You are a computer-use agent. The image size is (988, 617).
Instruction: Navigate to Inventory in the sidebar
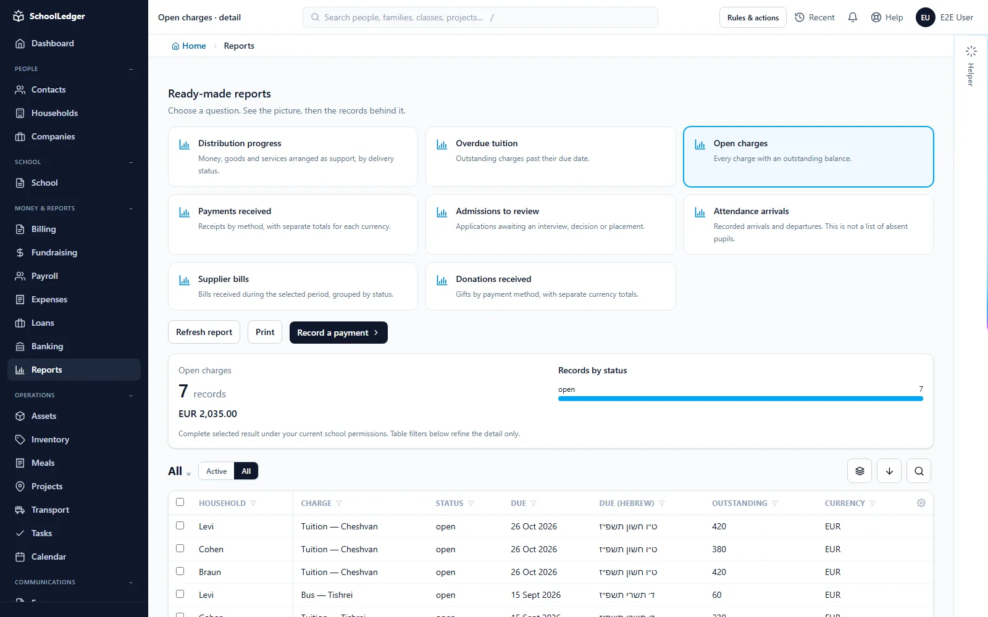(x=74, y=439)
